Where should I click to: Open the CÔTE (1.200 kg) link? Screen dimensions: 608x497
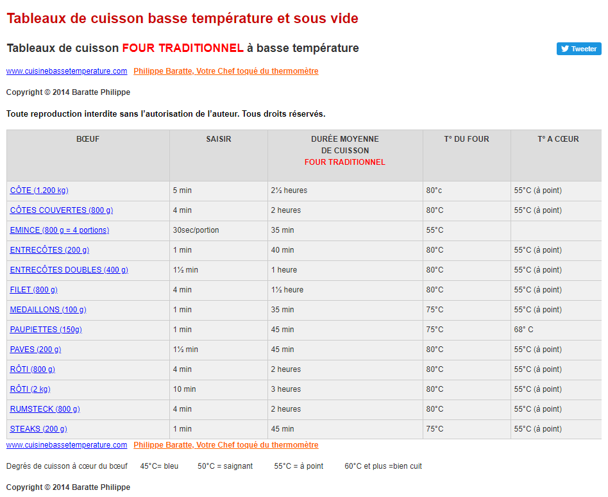click(x=39, y=190)
